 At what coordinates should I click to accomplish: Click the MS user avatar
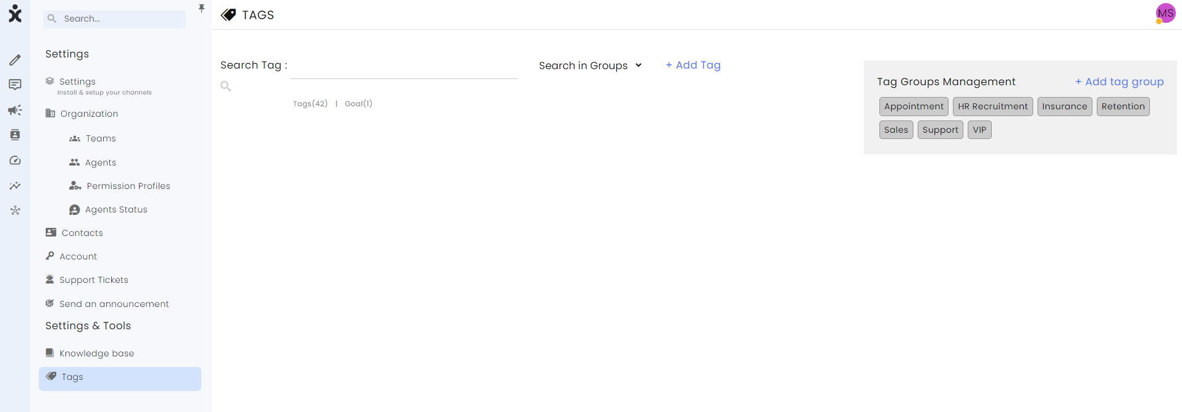pos(1165,13)
